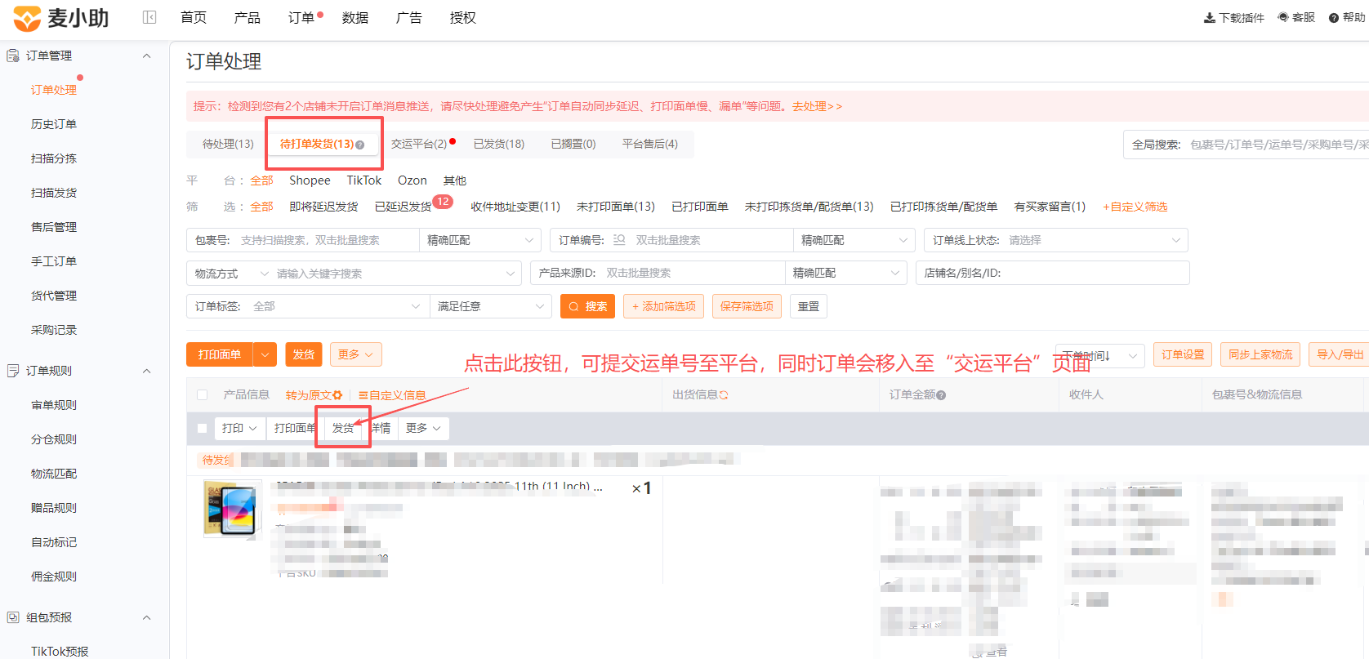
Task: Click refresh icon beside 出货信息
Action: point(724,395)
